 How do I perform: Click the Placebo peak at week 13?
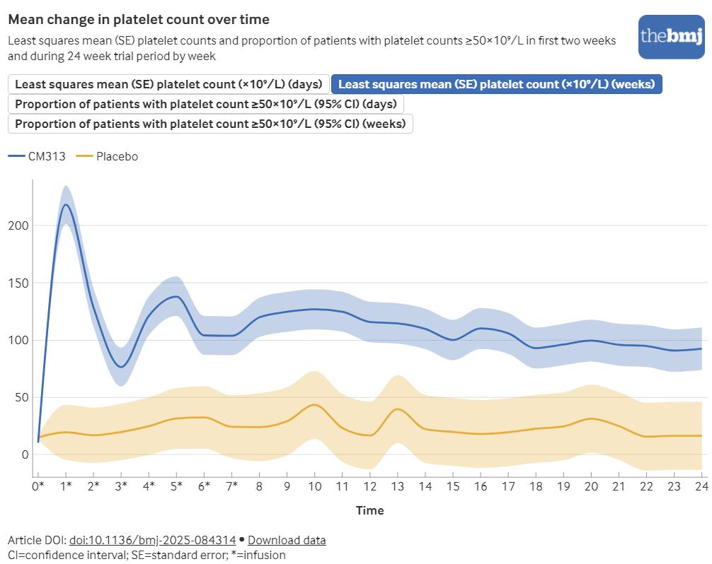point(397,409)
